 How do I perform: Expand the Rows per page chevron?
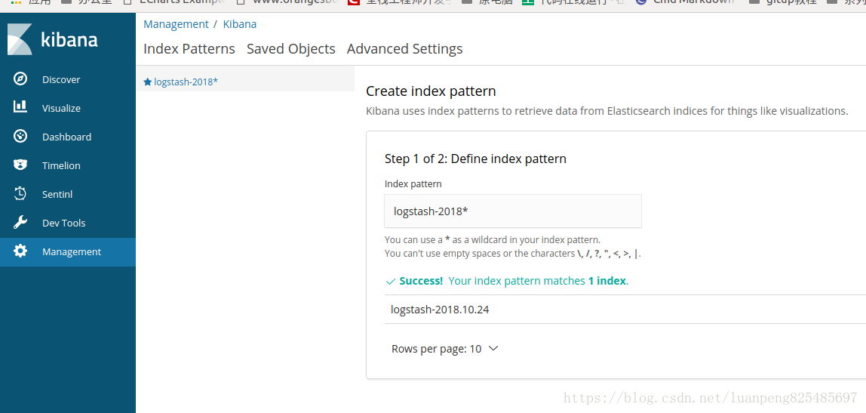(x=494, y=348)
